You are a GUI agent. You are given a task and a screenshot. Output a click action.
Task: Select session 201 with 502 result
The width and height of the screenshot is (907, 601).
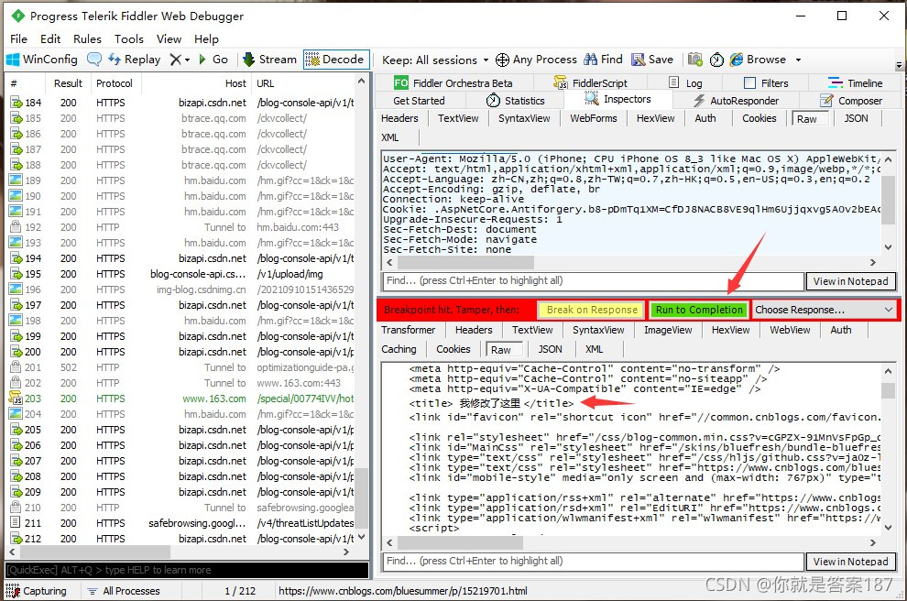click(181, 367)
